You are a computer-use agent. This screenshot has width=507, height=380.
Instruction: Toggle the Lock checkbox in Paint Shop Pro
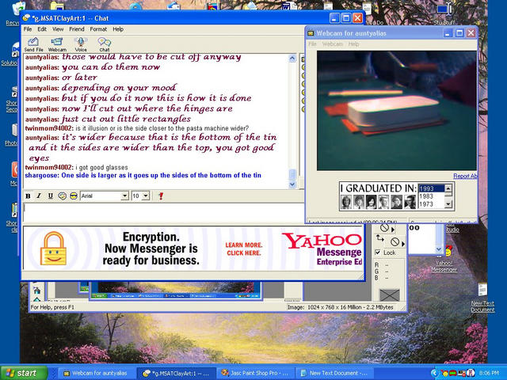click(378, 253)
